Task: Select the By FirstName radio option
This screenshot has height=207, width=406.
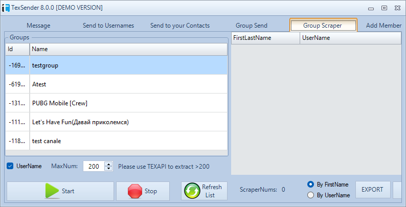Action: [x=310, y=185]
